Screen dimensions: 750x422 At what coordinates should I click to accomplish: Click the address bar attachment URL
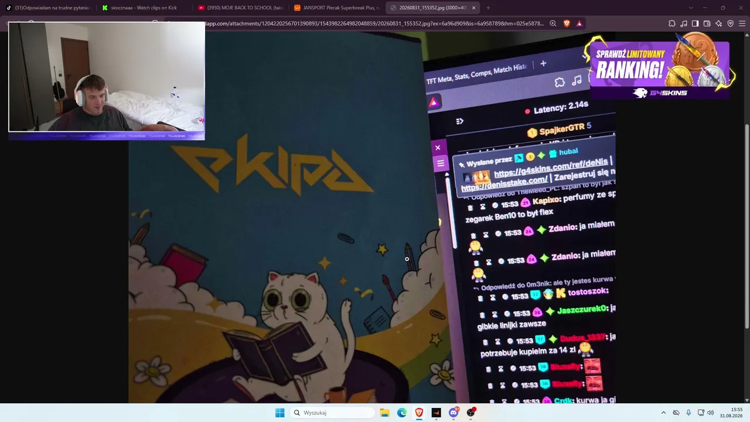pyautogui.click(x=375, y=23)
